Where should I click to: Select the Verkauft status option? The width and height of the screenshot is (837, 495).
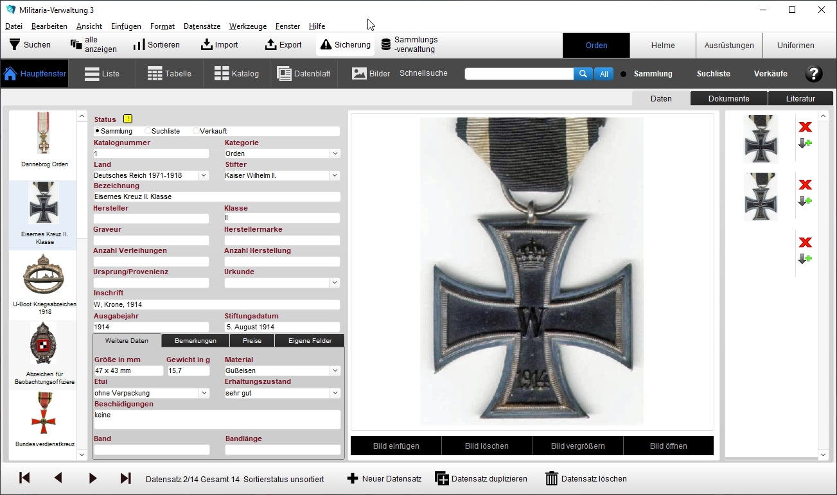point(196,131)
